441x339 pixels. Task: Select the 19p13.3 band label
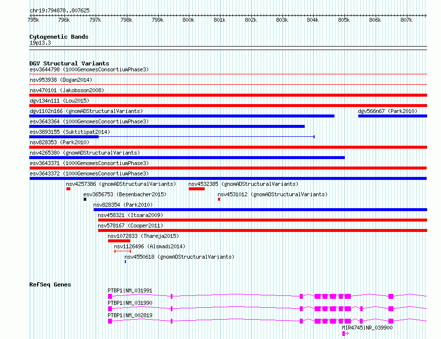click(40, 43)
